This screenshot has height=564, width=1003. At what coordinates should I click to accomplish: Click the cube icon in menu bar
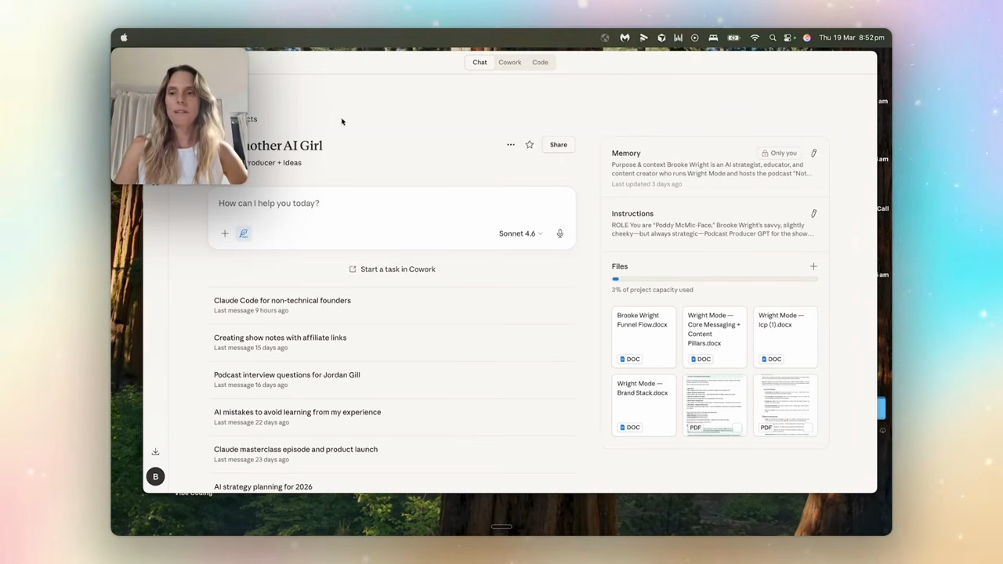[661, 38]
